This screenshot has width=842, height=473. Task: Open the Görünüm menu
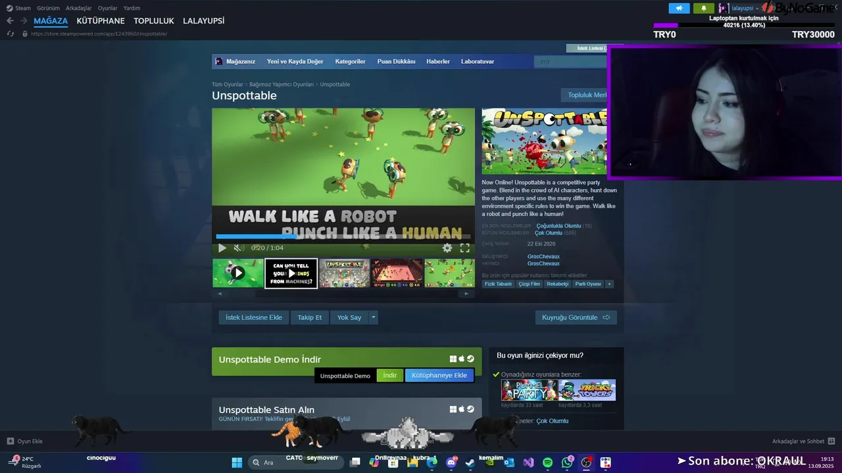tap(48, 8)
